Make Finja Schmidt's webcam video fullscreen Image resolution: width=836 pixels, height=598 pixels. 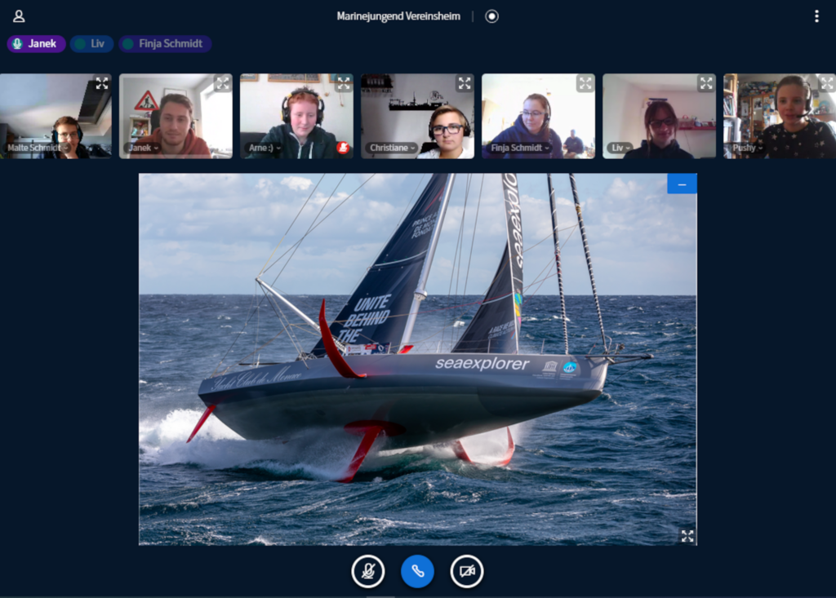(585, 83)
